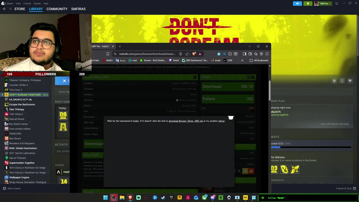Open Friends & Chat in Steam
The height and width of the screenshot is (202, 359).
(x=346, y=188)
